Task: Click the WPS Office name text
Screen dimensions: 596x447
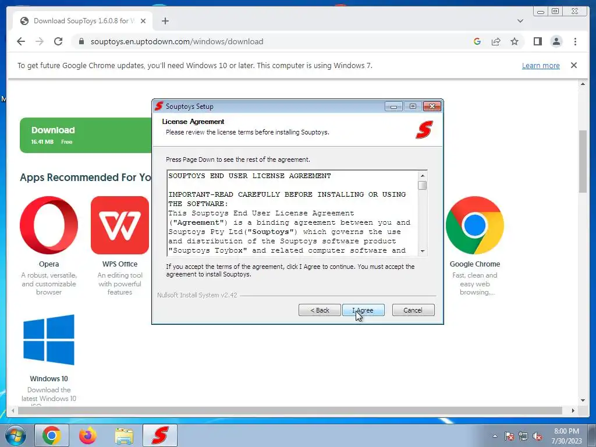Action: (x=120, y=264)
